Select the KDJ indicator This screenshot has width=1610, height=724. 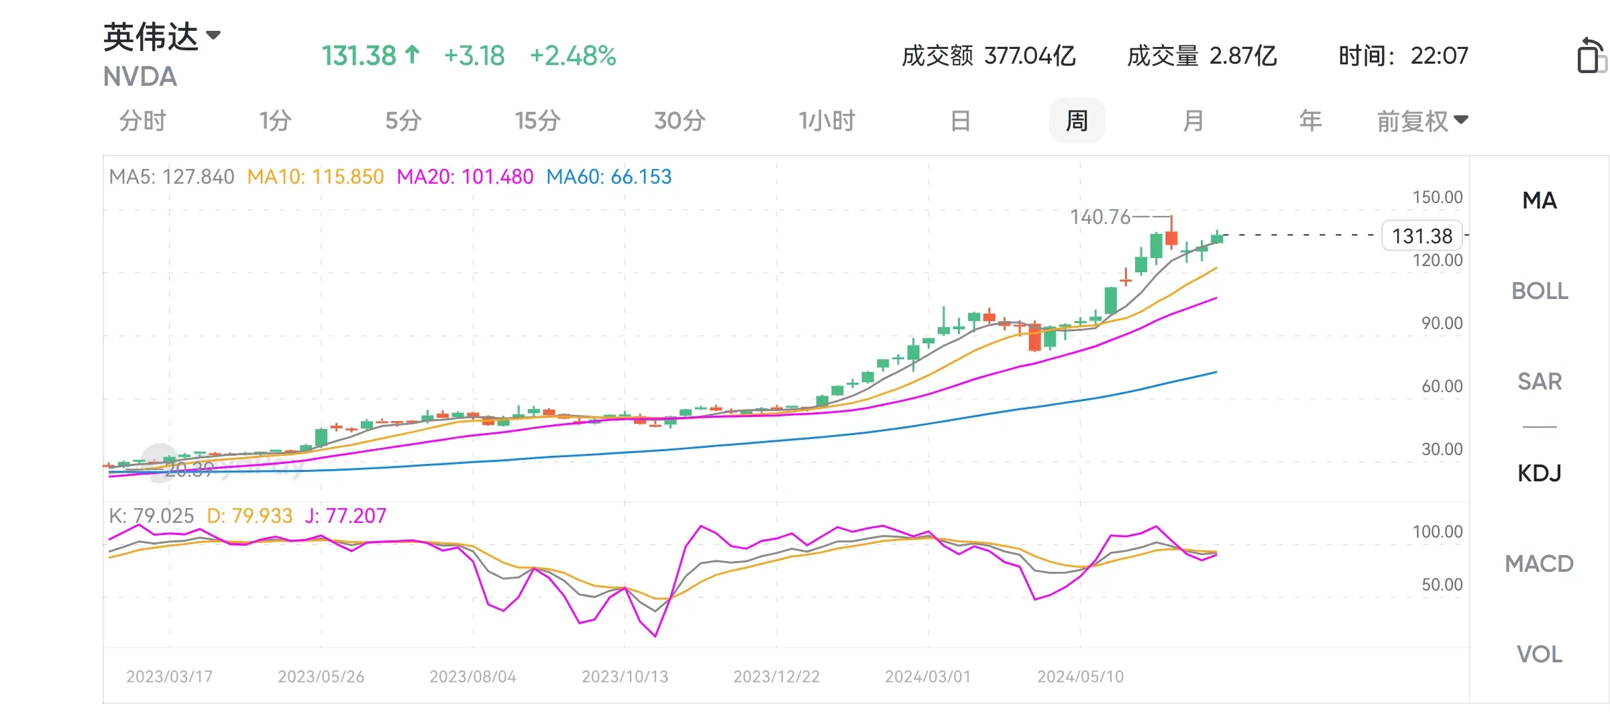point(1540,473)
